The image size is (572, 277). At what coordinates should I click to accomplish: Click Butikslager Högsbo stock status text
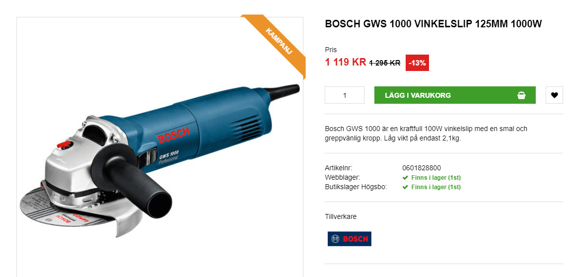(436, 187)
